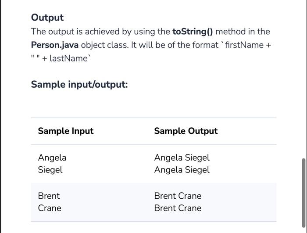Click the Crane input cell text

tap(50, 208)
